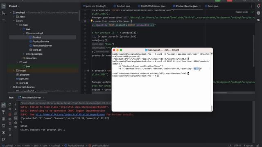The height and width of the screenshot is (147, 262).
Task: Switch to pom.xml (coding5) tab
Action: point(95,6)
